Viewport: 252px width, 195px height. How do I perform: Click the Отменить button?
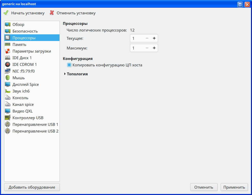click(204, 187)
